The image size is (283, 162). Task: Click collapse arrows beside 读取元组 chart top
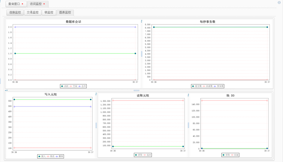pos(188,95)
